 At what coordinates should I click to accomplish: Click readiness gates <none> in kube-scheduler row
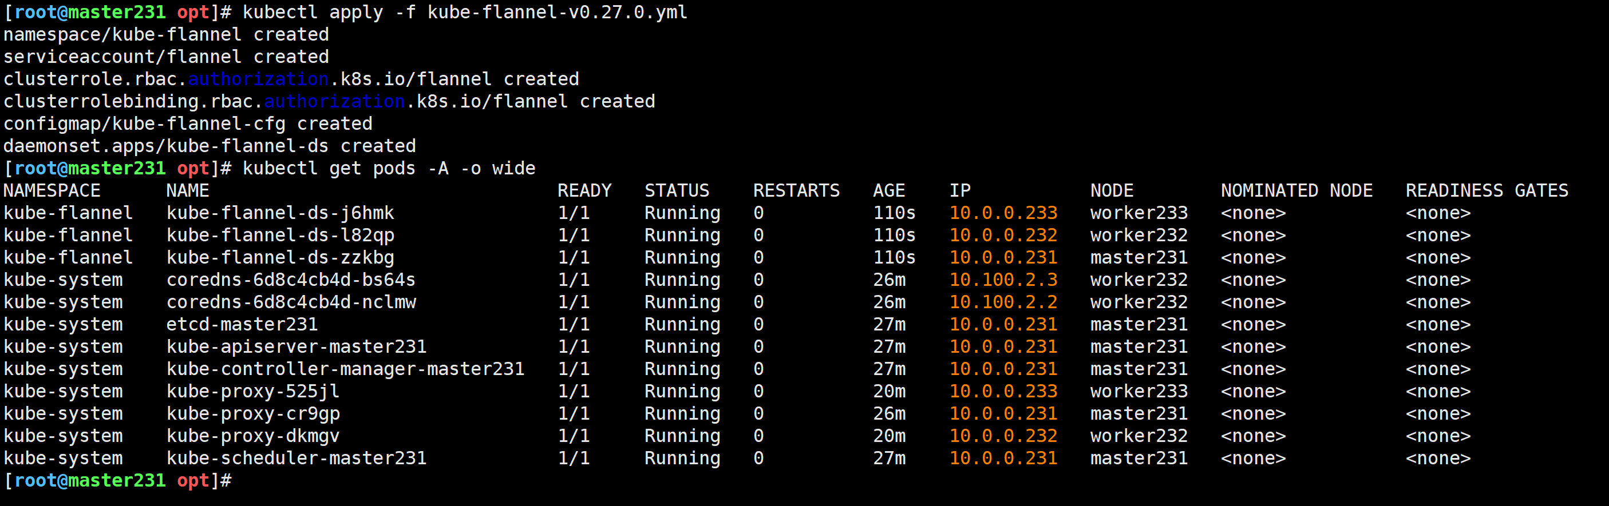[x=1438, y=459]
